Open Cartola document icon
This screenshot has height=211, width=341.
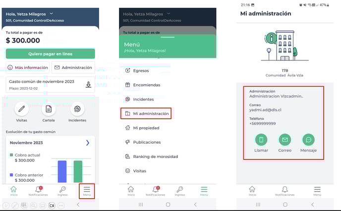pos(49,109)
